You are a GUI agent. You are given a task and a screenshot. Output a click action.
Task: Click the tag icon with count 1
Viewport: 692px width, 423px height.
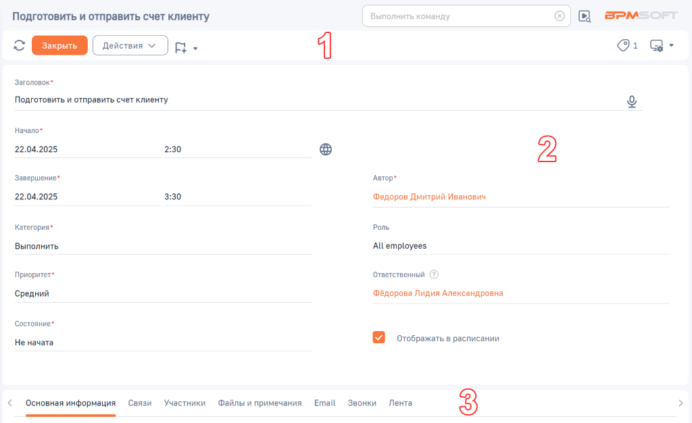tap(623, 45)
